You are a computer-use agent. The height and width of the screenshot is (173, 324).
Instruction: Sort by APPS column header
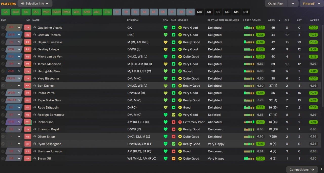[271, 20]
